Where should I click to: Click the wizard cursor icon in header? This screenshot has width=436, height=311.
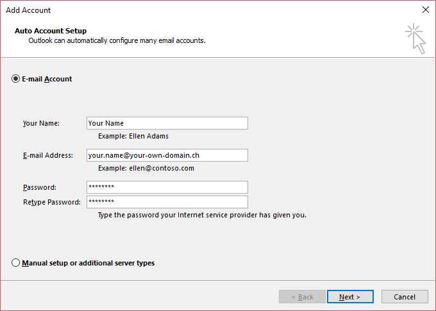(x=415, y=38)
